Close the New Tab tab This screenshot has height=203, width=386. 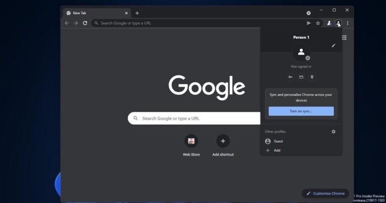click(x=126, y=13)
